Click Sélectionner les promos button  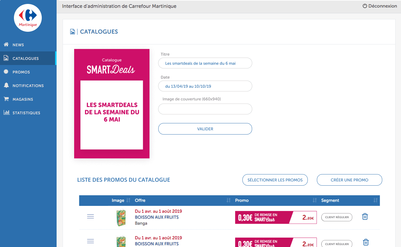pyautogui.click(x=275, y=180)
